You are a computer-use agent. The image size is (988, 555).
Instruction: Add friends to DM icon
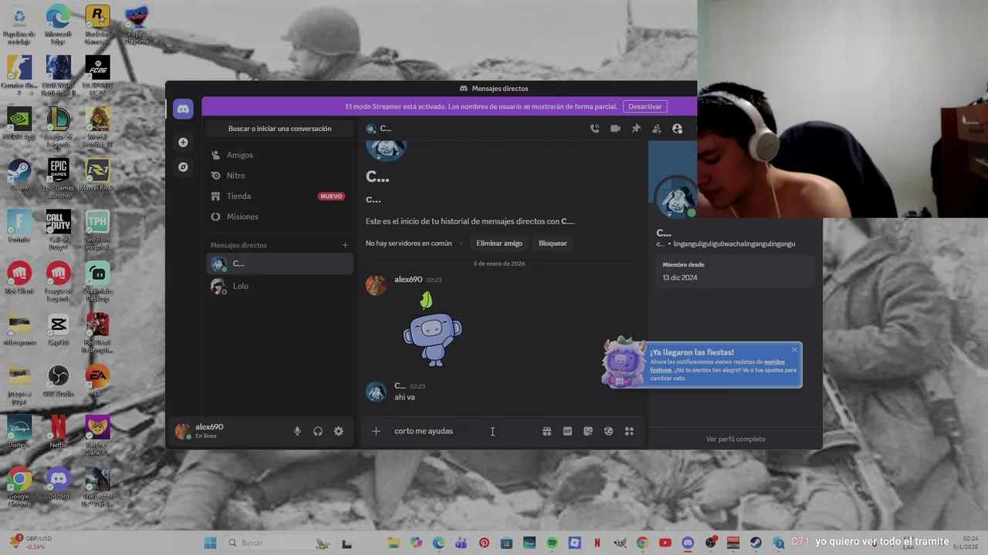pos(656,129)
